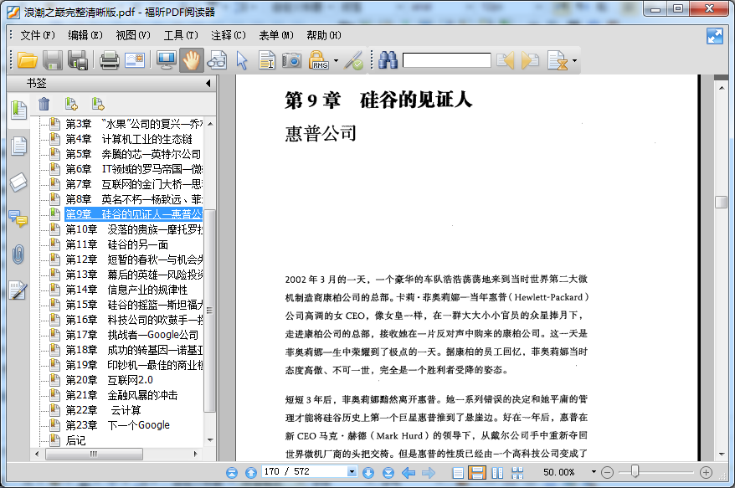
Task: Select the arrow selection tool
Action: pyautogui.click(x=242, y=60)
